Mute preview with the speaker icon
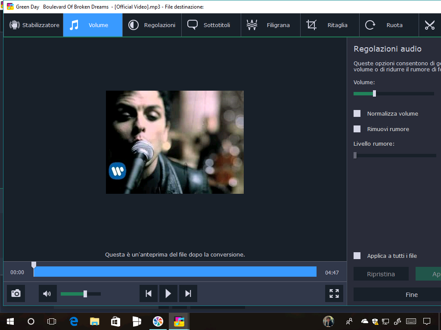The height and width of the screenshot is (330, 441). (47, 293)
